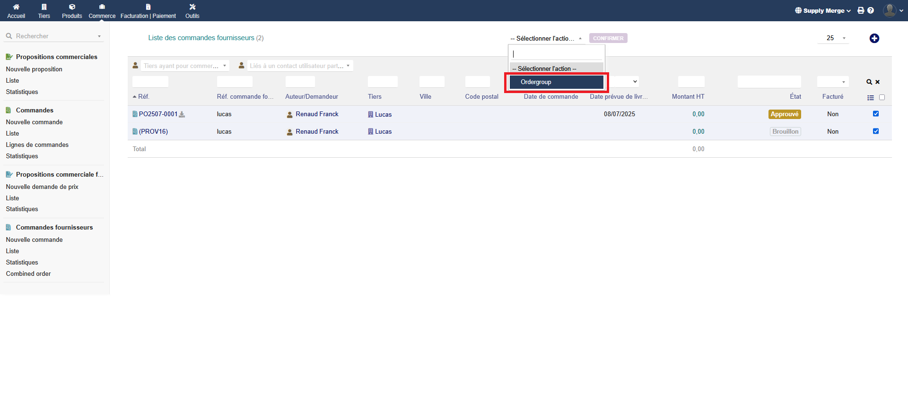Toggle the select-all header checkbox
The width and height of the screenshot is (908, 401).
[882, 98]
